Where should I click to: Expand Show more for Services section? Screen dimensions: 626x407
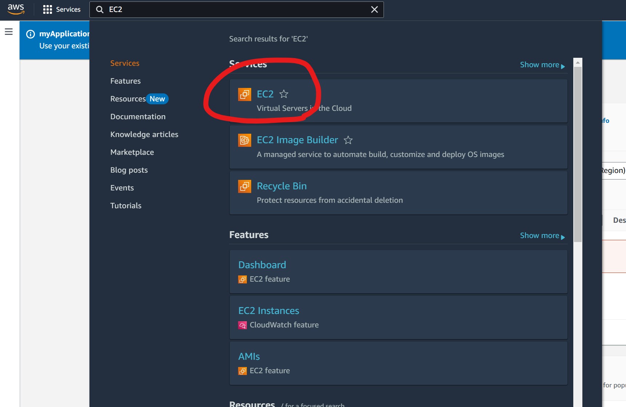(x=542, y=65)
